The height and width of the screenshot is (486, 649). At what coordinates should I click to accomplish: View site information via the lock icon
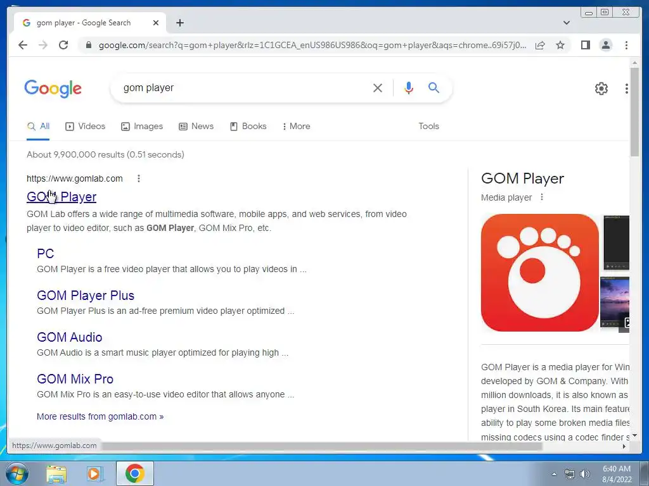point(88,45)
